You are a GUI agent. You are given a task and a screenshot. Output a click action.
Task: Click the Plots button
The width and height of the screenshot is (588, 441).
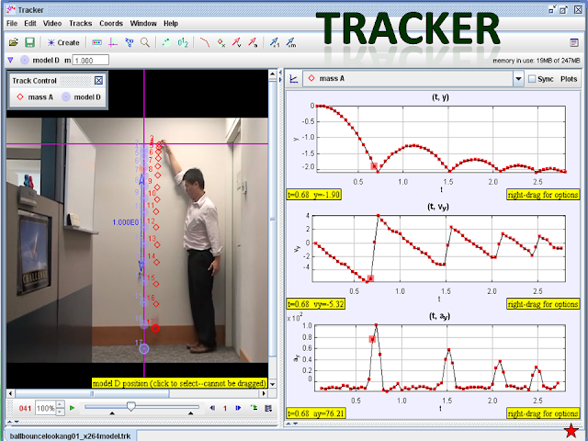(x=569, y=79)
